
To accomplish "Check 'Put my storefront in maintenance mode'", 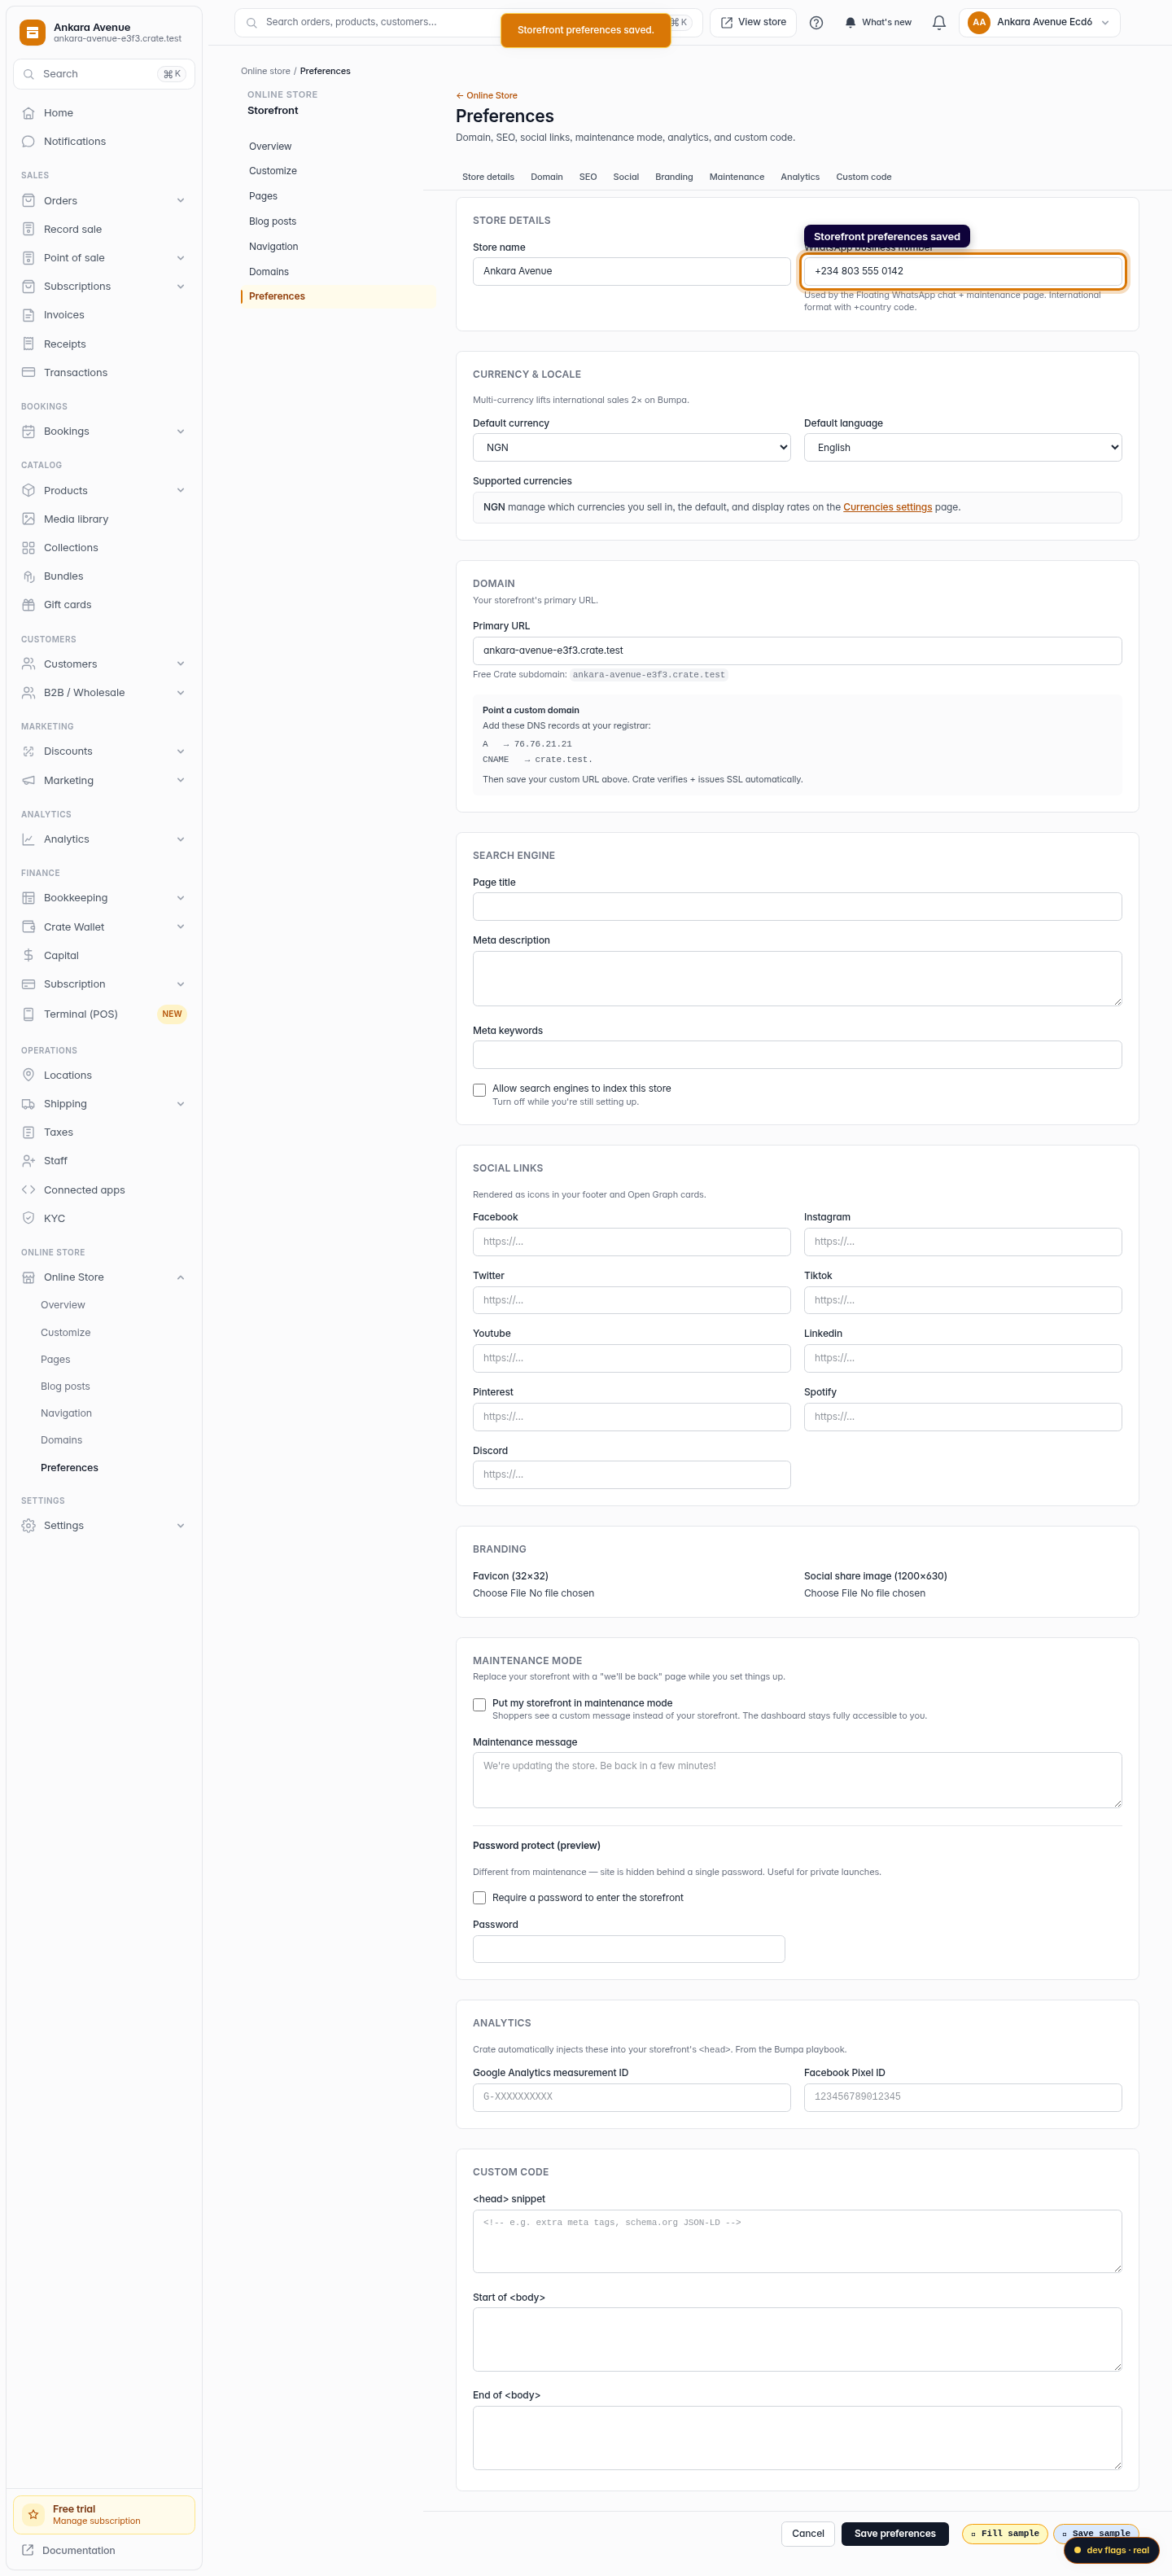I will 479,1705.
